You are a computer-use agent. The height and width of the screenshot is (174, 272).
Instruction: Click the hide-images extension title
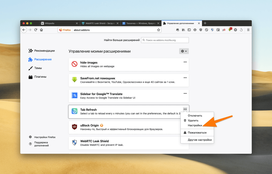(x=89, y=62)
